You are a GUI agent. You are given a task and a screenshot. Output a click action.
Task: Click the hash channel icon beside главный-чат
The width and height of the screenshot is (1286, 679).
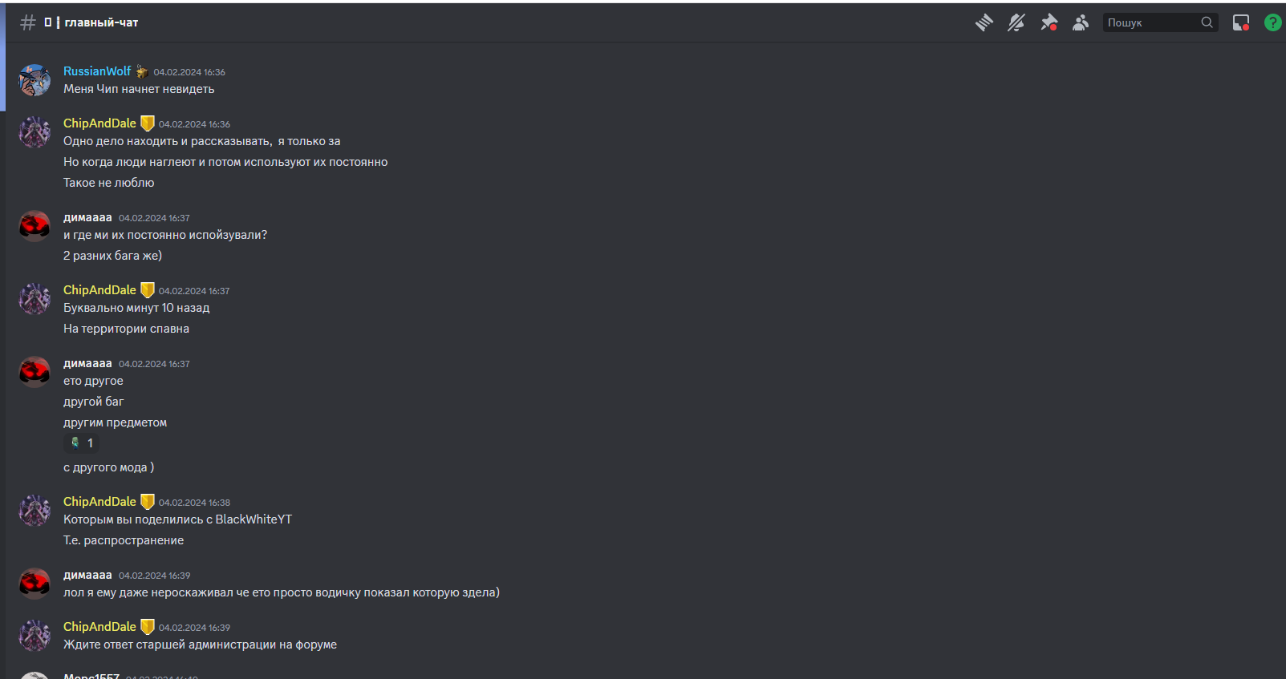(x=28, y=22)
